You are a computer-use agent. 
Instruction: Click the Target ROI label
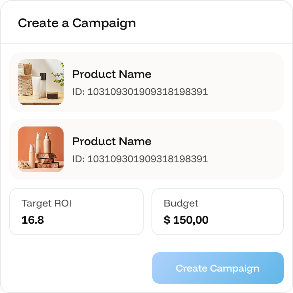[x=46, y=204]
